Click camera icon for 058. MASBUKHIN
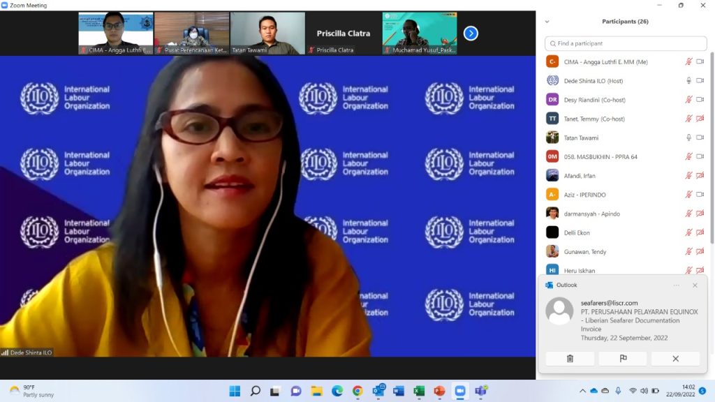Viewport: 715px width, 402px height. (700, 156)
